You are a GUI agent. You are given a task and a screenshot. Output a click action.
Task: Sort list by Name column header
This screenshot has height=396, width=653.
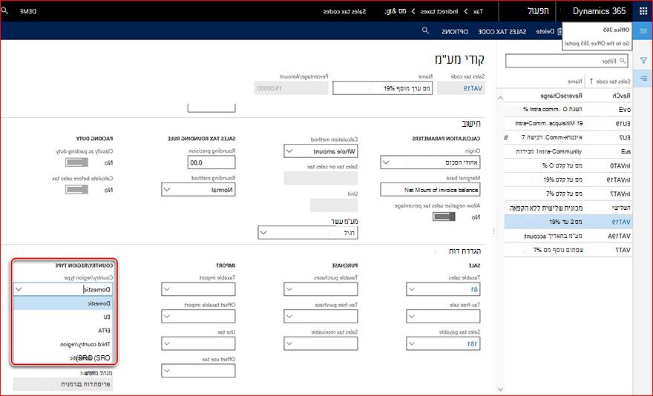574,82
